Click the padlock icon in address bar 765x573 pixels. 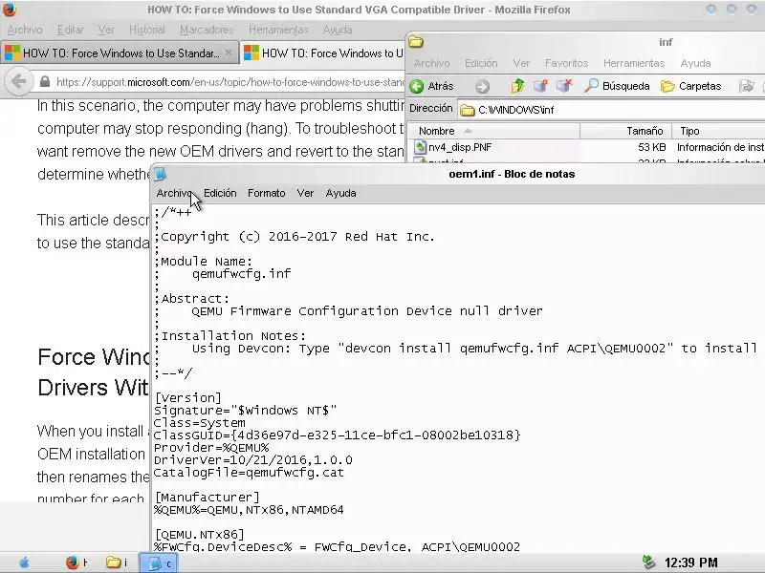pyautogui.click(x=45, y=82)
